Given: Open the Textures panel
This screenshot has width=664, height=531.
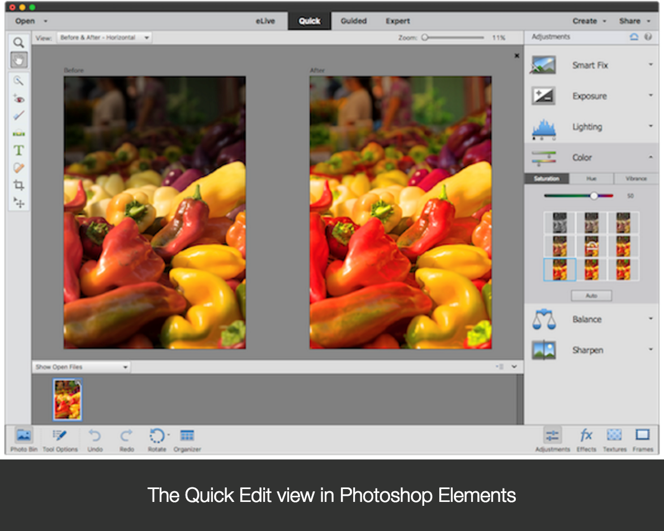Looking at the screenshot, I should coord(614,439).
